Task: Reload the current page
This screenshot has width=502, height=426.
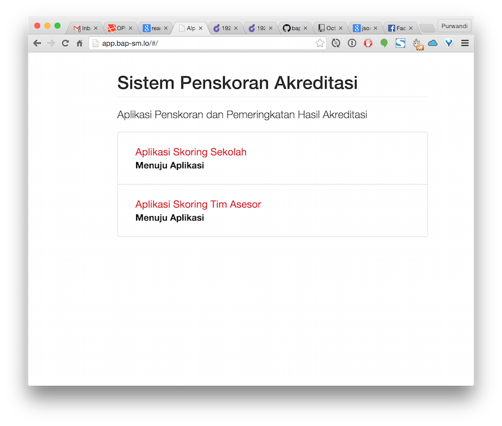Action: click(x=65, y=43)
